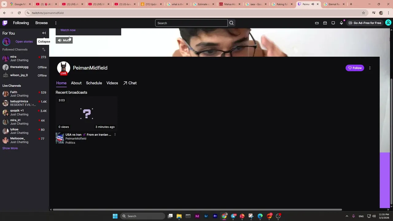393x221 pixels.
Task: Bookmark this page with the star
Action: click(x=364, y=13)
